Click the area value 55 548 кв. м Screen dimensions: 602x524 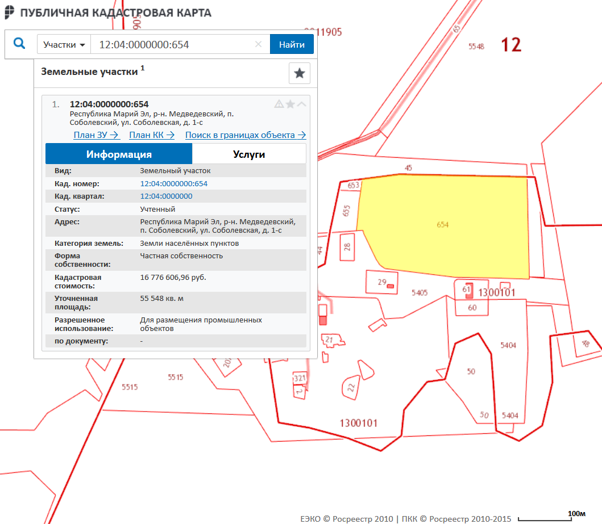click(x=161, y=298)
